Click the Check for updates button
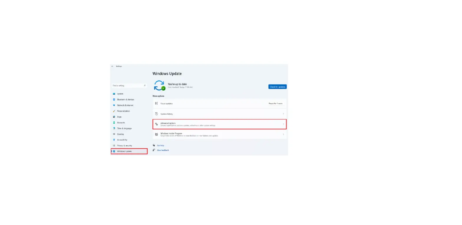This screenshot has height=225, width=462. pyautogui.click(x=277, y=87)
